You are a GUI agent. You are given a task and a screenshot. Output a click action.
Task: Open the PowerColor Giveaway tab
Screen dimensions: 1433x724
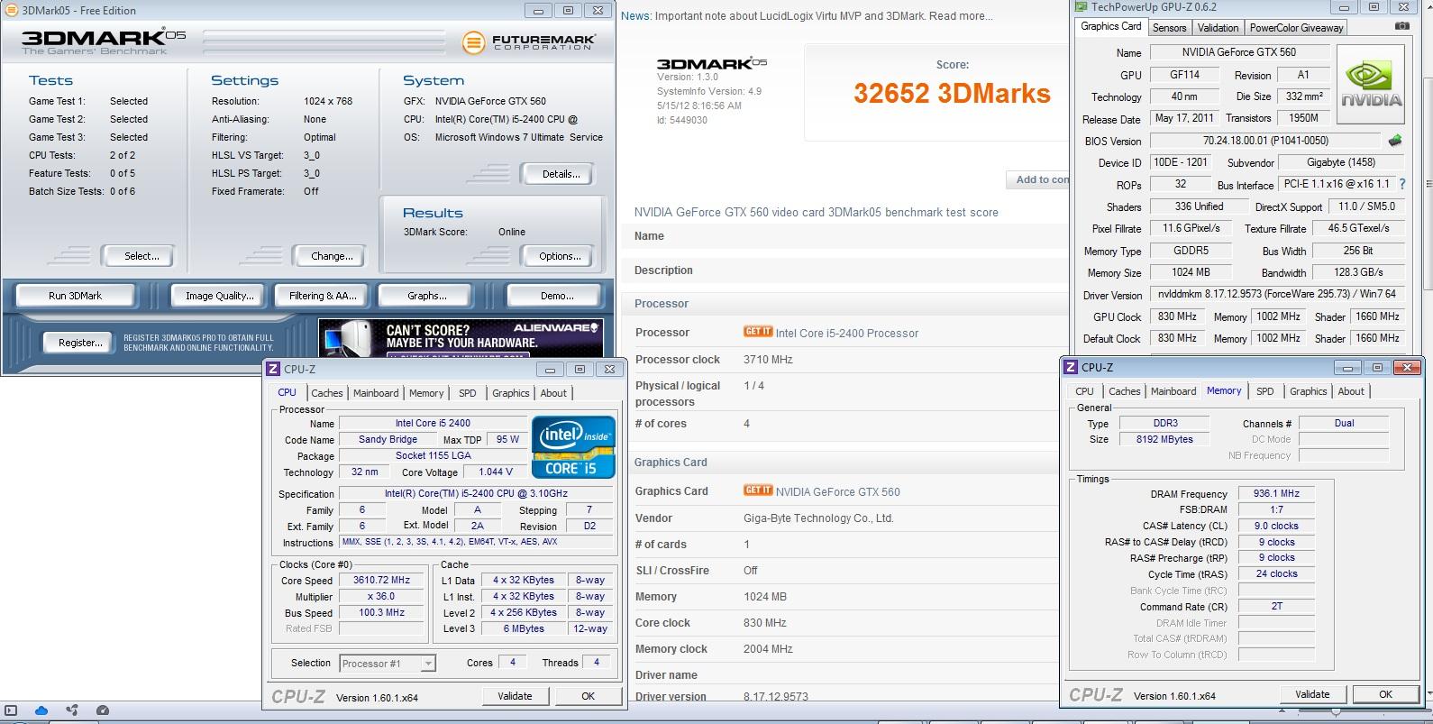(x=1297, y=28)
